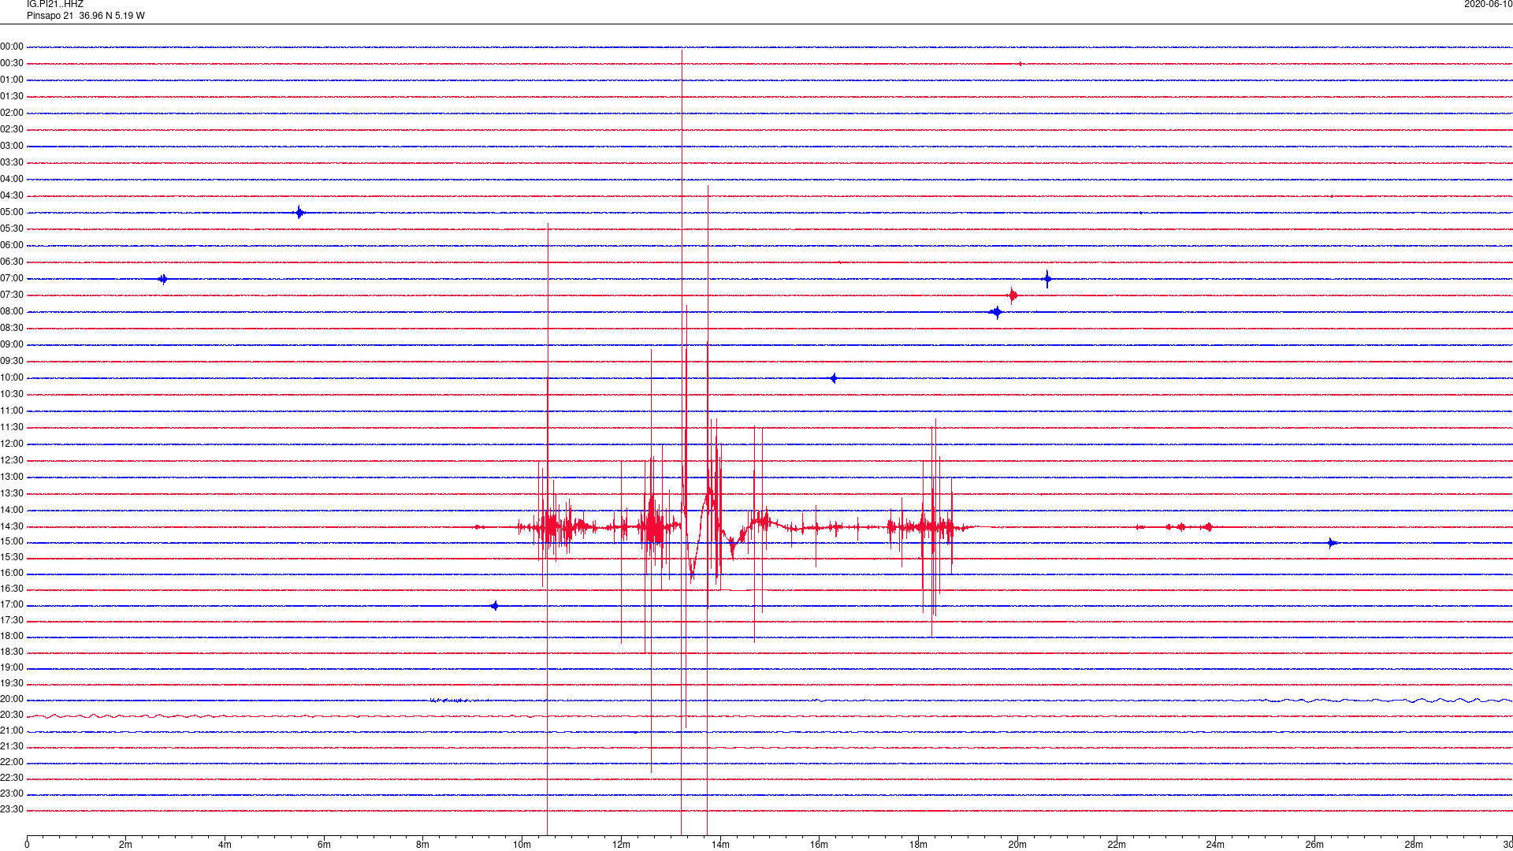Click the date label 2020-06-10
This screenshot has height=851, width=1513.
[1488, 5]
